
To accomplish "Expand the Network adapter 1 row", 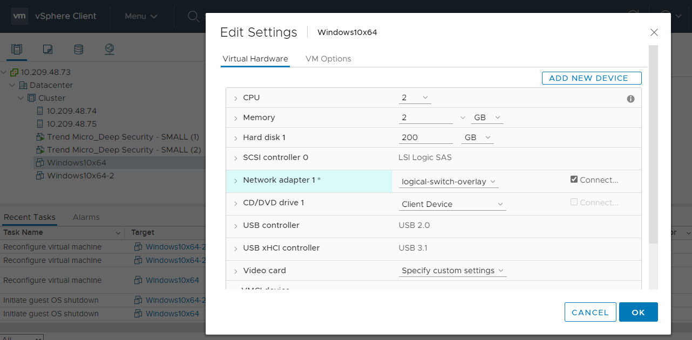I will click(235, 181).
